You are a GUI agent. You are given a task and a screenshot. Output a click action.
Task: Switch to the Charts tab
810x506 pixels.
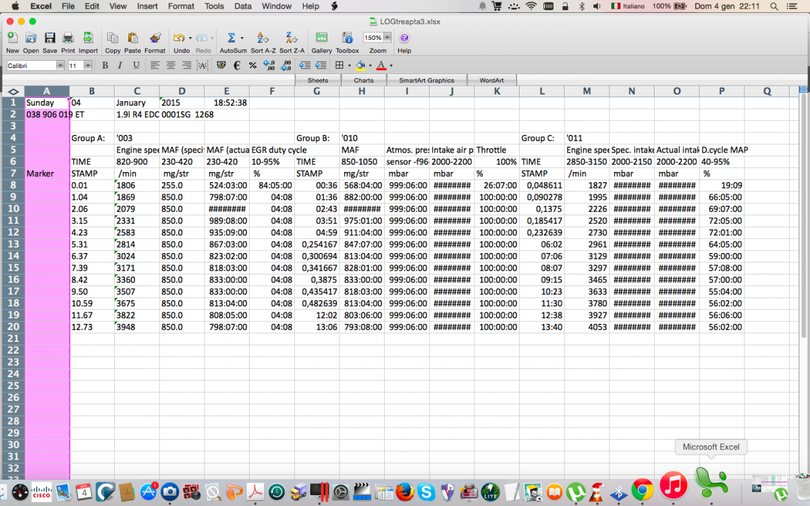coord(363,80)
